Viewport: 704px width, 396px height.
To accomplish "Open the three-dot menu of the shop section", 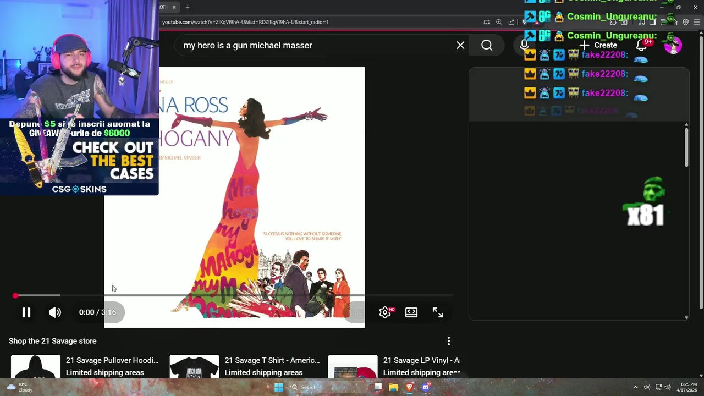I will [449, 341].
